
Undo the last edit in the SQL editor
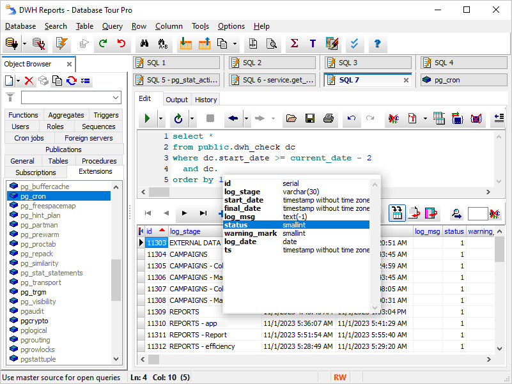[350, 119]
